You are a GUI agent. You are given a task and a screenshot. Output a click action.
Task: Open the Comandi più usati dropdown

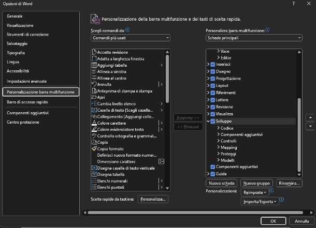click(x=131, y=38)
